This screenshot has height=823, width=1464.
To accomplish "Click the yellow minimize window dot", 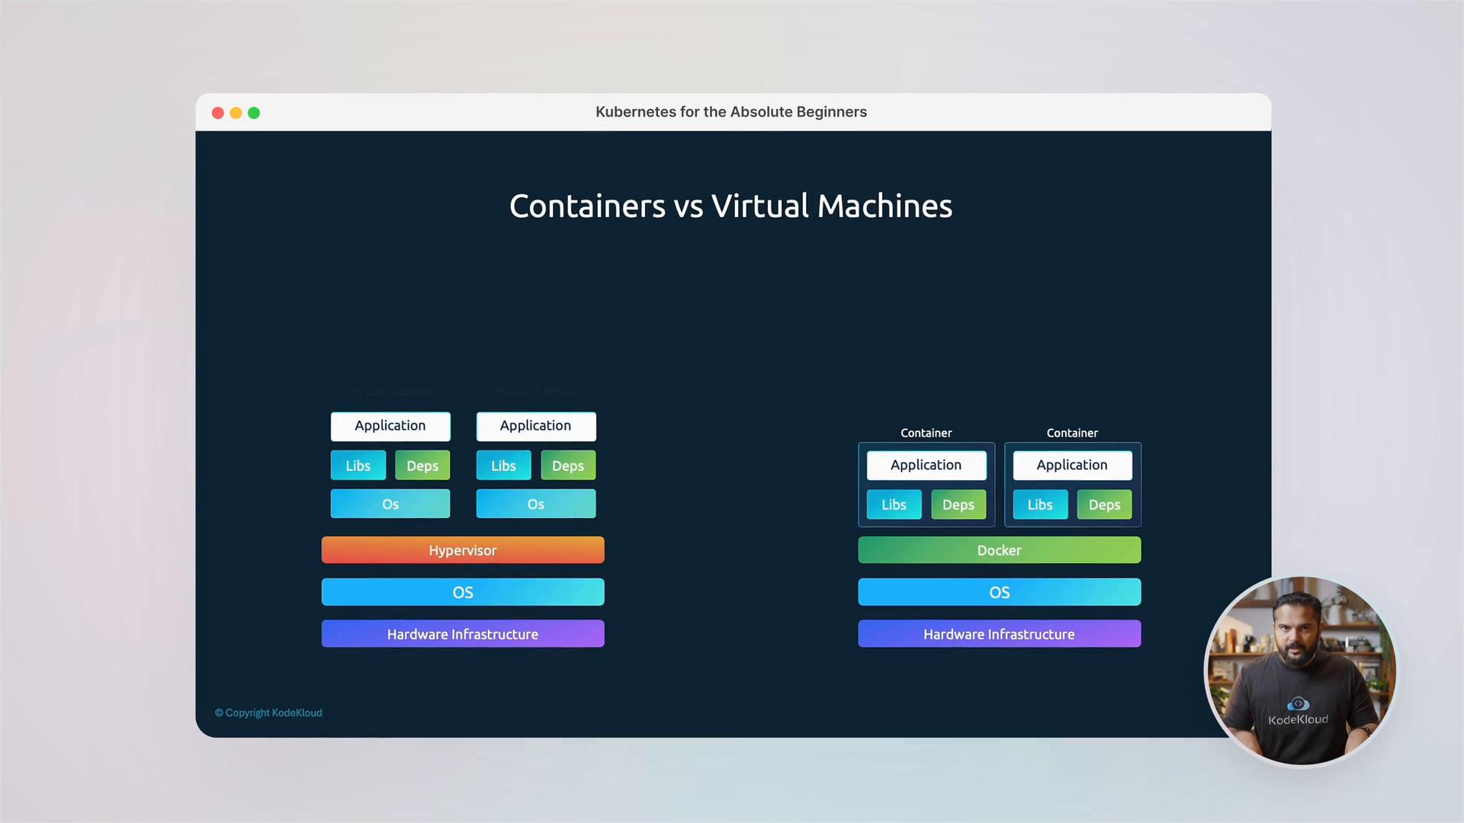I will (236, 113).
